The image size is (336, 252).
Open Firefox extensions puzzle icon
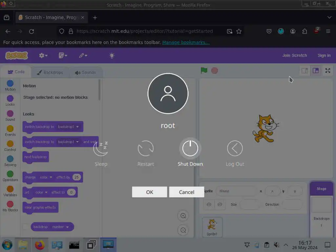pos(304,31)
